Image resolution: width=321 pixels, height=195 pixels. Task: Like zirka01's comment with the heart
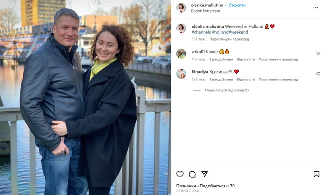pyautogui.click(x=318, y=53)
